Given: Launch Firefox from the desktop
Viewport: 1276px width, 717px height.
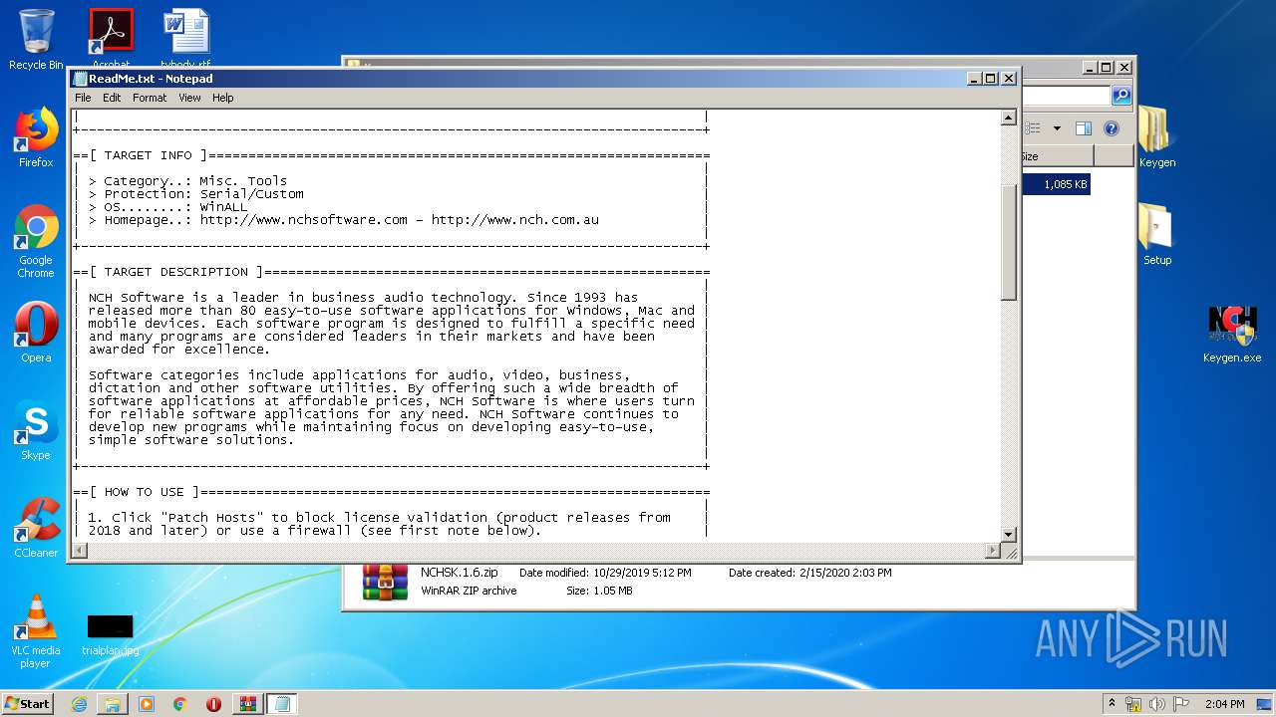Looking at the screenshot, I should point(36,137).
